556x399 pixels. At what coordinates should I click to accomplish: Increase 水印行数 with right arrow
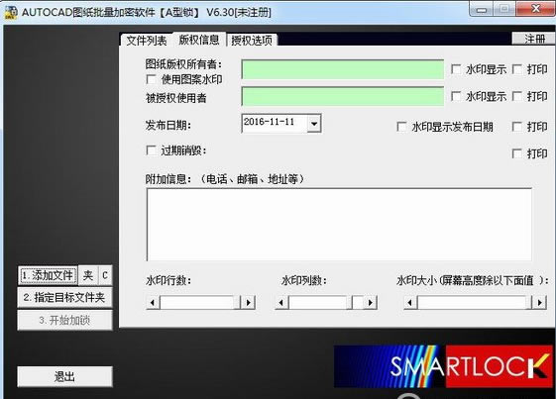coord(248,303)
